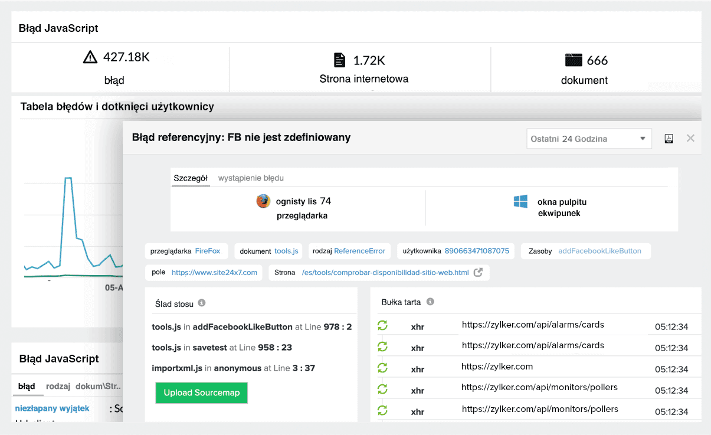Click the info icon beside Bułka tarta

coord(430,301)
